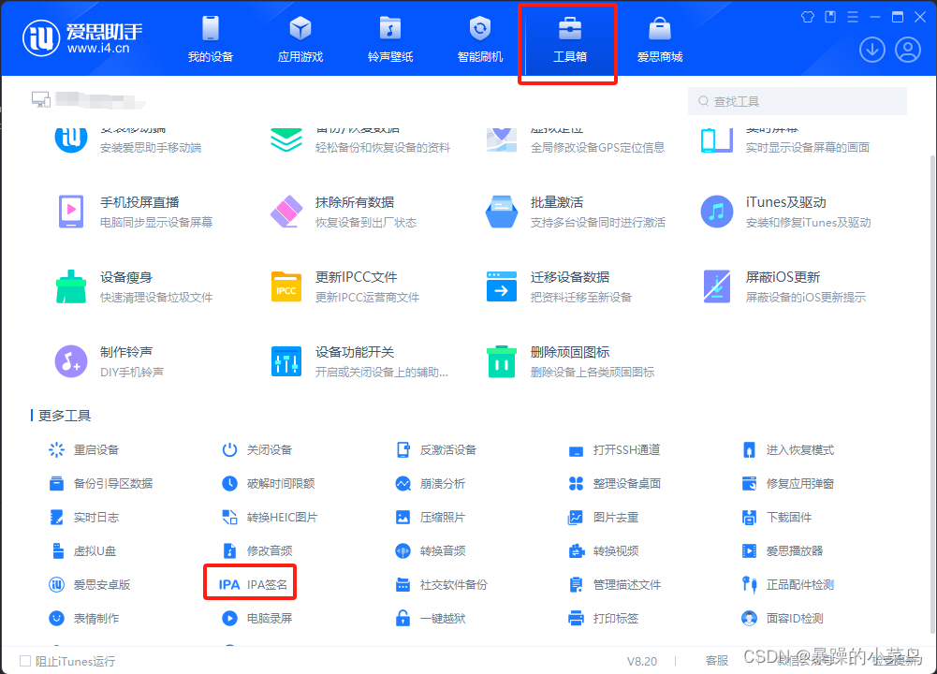Viewport: 937px width, 674px height.
Task: Open 抹除所有数据 eraser tool
Action: pyautogui.click(x=344, y=212)
